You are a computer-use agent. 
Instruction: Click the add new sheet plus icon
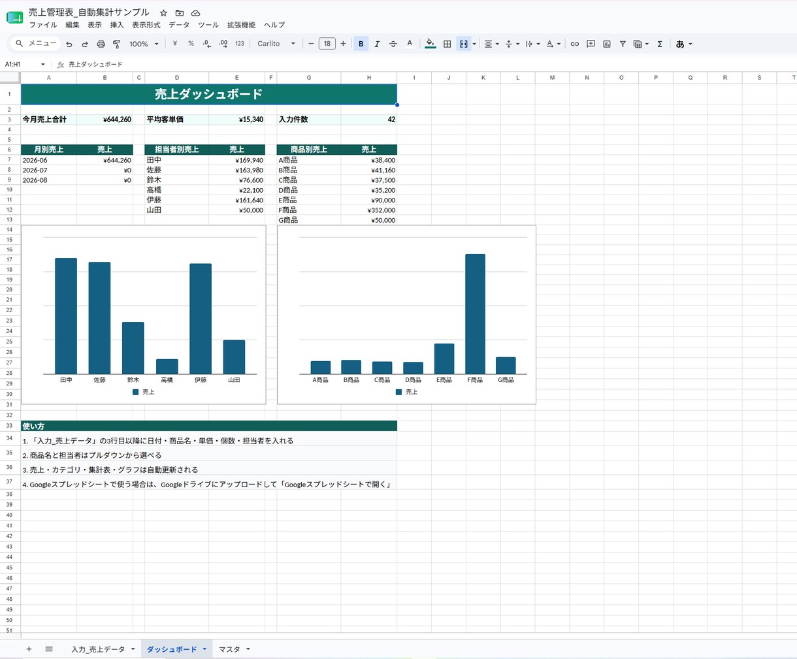[29, 649]
